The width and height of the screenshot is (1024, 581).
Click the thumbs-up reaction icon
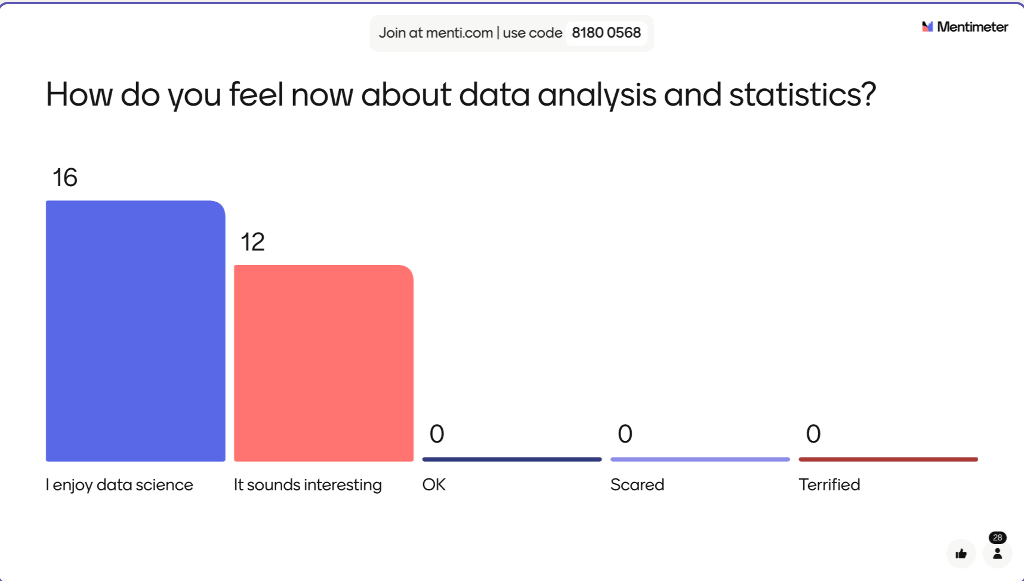point(961,554)
